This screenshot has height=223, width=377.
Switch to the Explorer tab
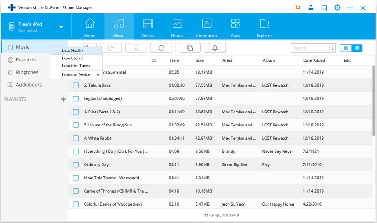tap(265, 28)
